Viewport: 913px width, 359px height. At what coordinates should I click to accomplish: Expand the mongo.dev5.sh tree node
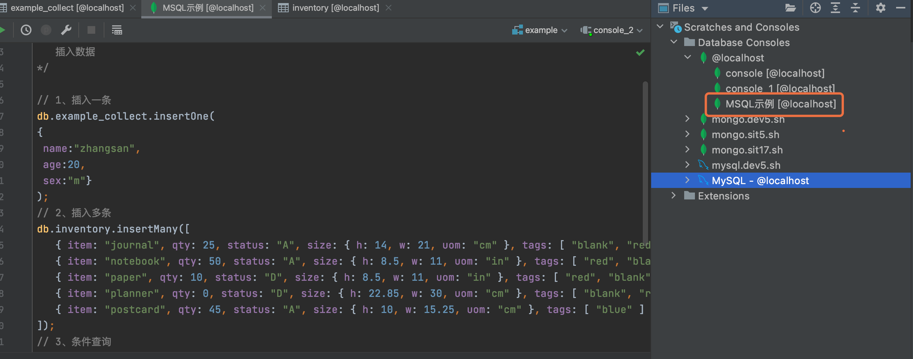coord(687,119)
